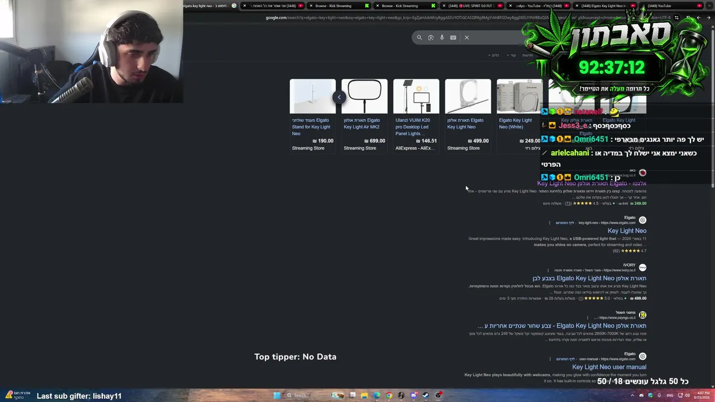Open the on-screen keyboard icon in search box
This screenshot has width=715, height=402.
pos(453,37)
